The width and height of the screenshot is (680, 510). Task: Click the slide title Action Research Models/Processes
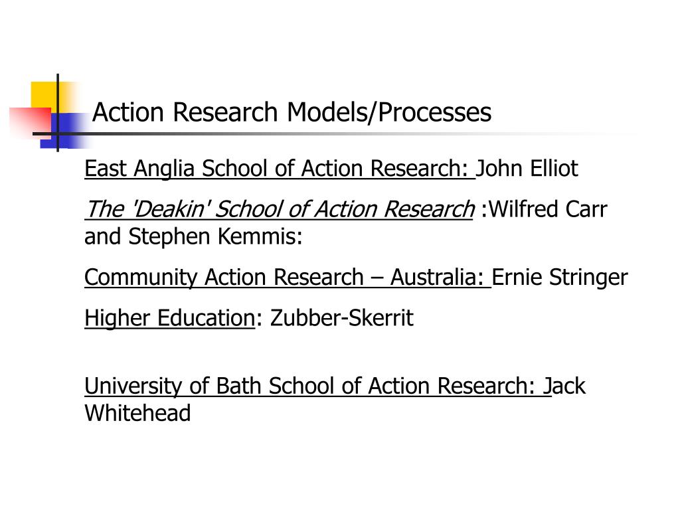pyautogui.click(x=292, y=112)
